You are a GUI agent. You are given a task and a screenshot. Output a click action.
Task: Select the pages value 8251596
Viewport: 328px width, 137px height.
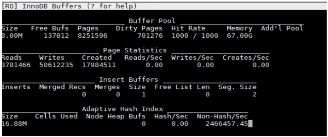93,36
